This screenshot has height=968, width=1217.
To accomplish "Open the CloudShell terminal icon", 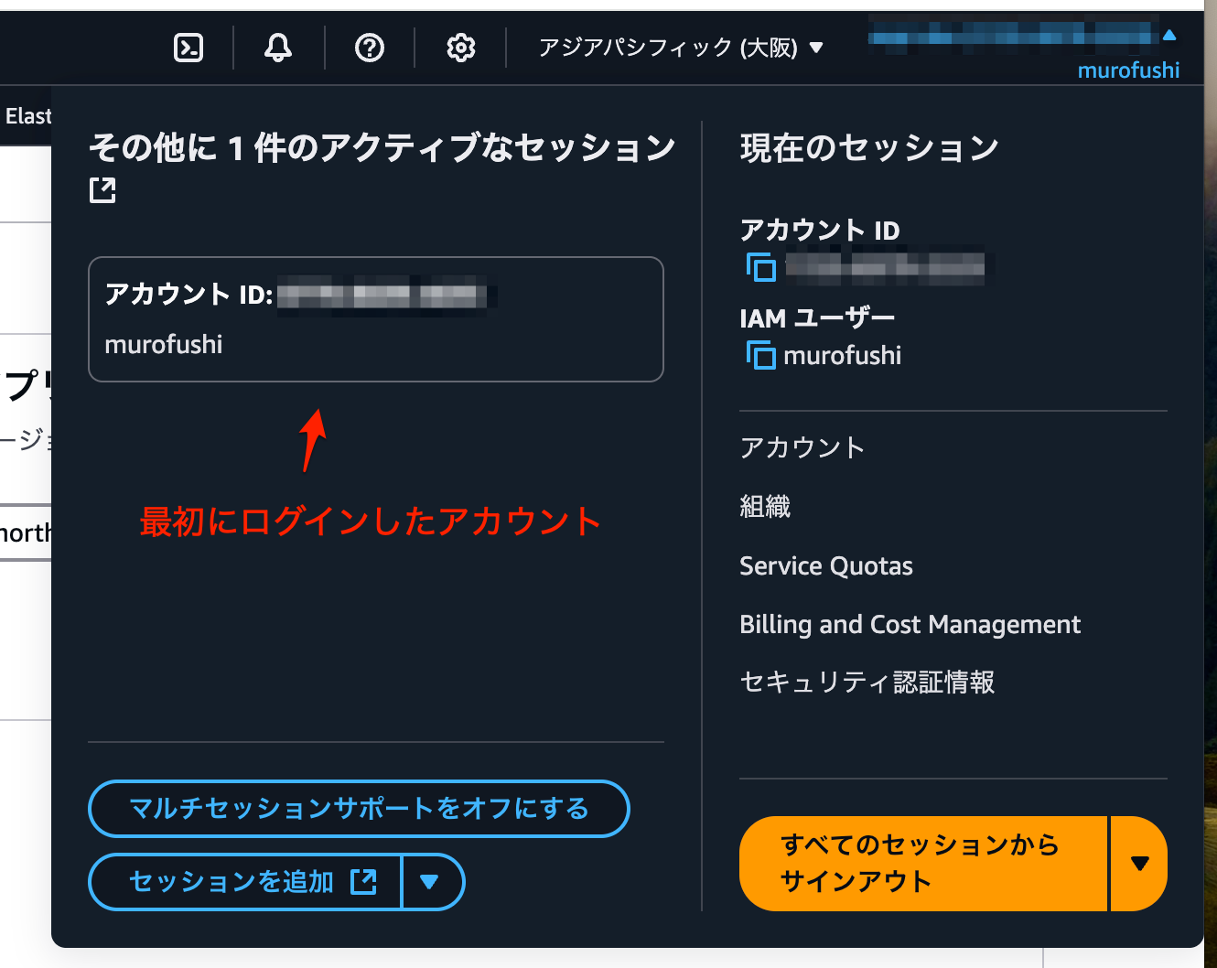I will (188, 47).
